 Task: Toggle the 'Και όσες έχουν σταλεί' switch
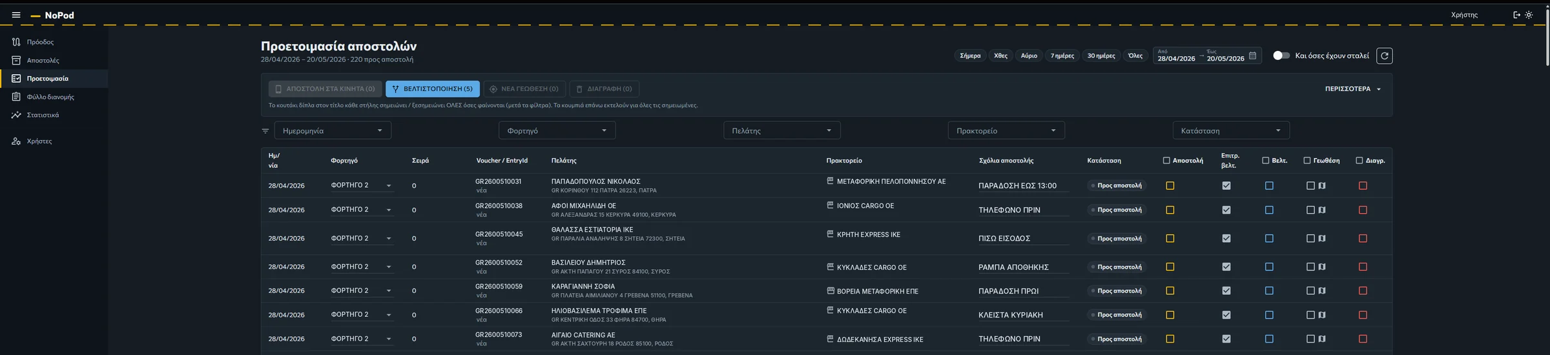[x=1281, y=56]
